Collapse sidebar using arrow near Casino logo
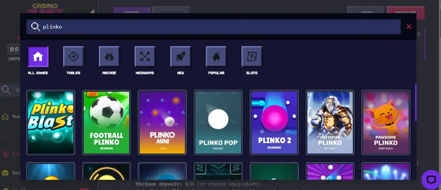The image size is (441, 190). (x=92, y=11)
